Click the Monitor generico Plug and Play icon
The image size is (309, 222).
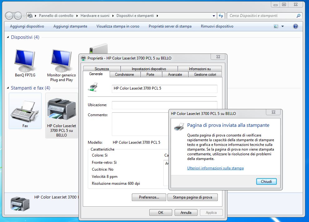point(61,60)
